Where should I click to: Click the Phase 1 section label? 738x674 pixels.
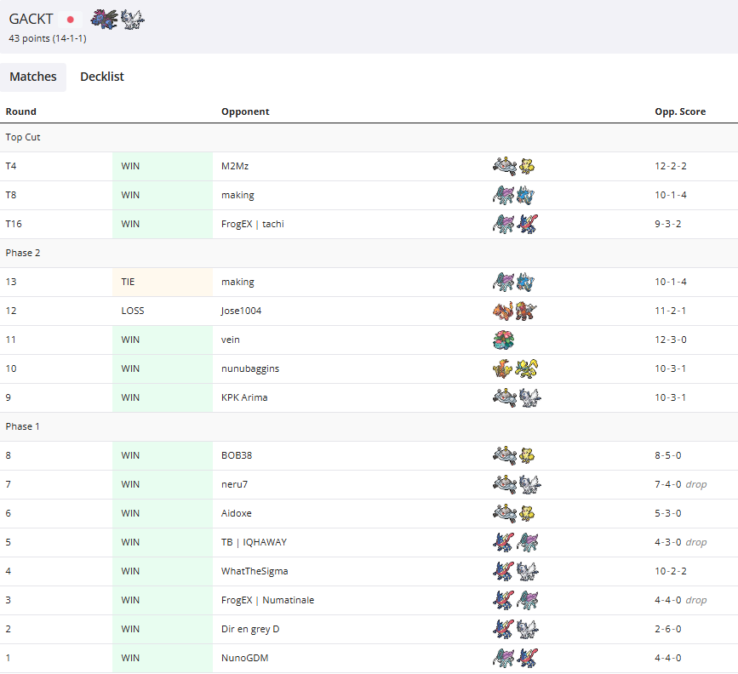(x=23, y=427)
